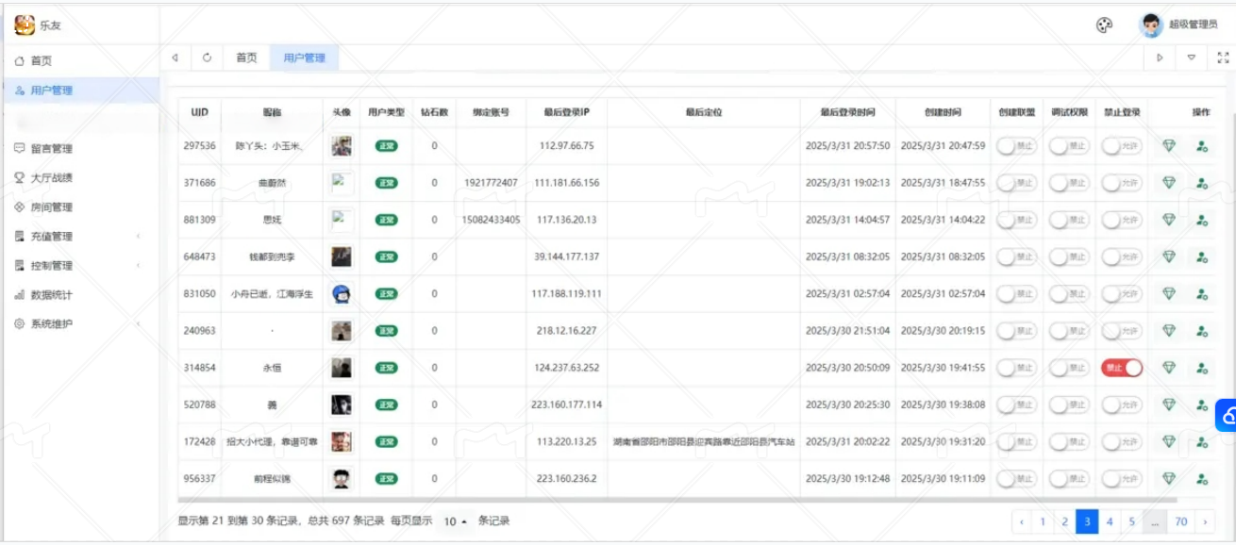Click the avatar thumbnail of 小舟已逝
Screen dimensions: 1236x545
(342, 293)
